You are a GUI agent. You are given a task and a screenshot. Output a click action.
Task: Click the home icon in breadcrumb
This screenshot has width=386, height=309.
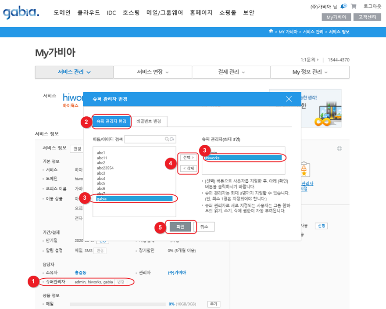point(271,31)
